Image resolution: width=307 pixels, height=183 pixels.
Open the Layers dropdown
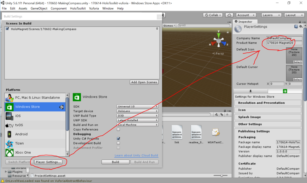pyautogui.click(x=271, y=15)
